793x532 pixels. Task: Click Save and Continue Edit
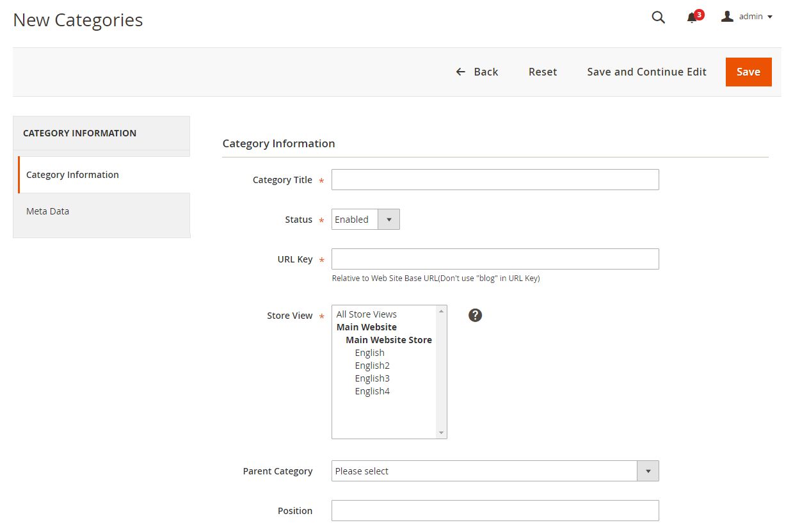(x=646, y=72)
